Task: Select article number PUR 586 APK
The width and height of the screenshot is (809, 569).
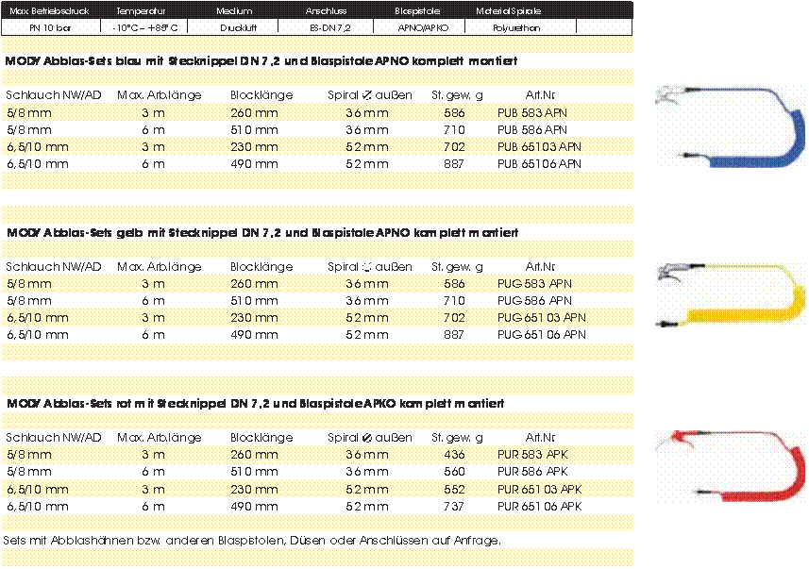Action: [x=532, y=472]
